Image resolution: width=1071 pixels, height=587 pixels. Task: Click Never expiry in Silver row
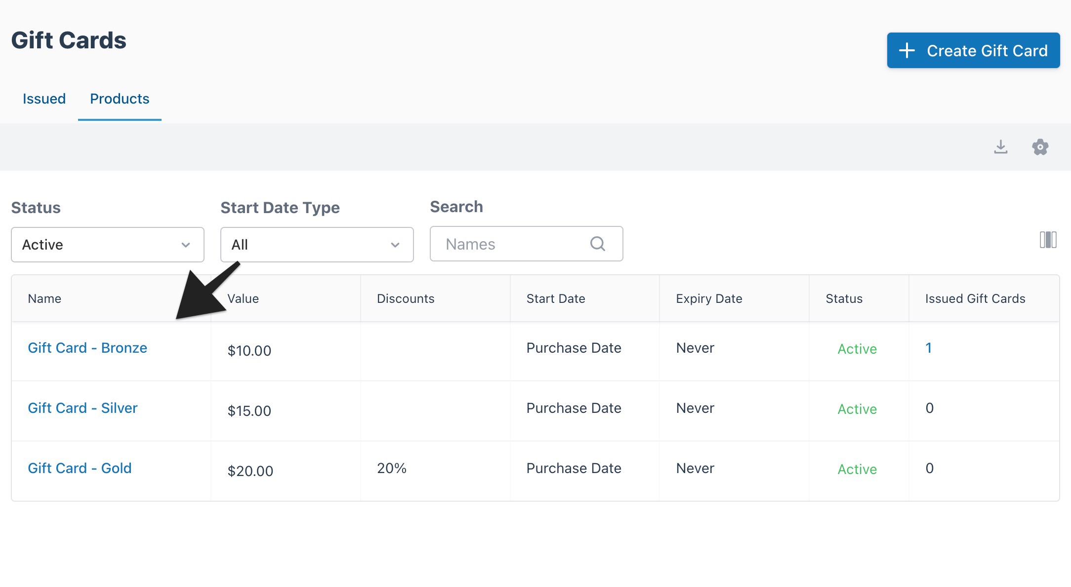[x=695, y=408]
